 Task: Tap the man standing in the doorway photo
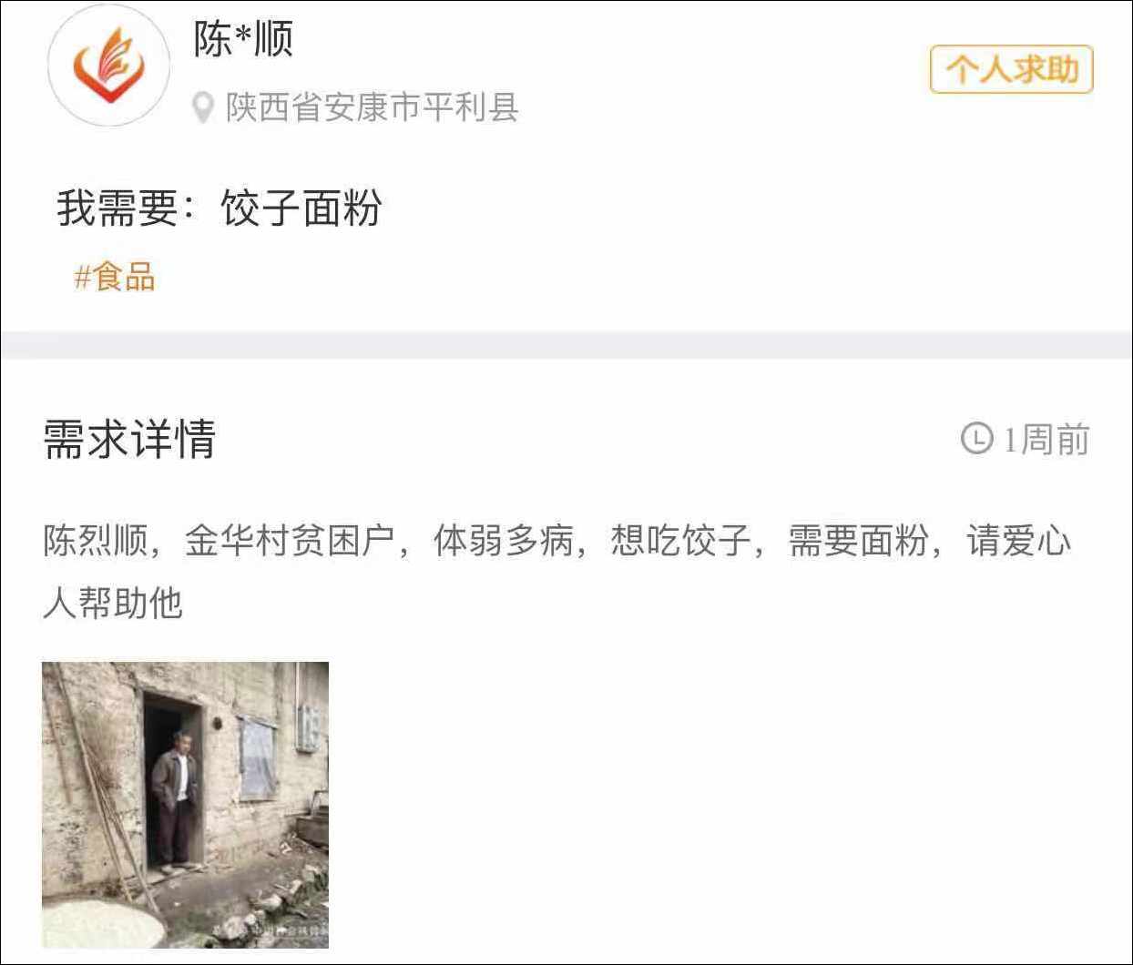click(x=177, y=798)
